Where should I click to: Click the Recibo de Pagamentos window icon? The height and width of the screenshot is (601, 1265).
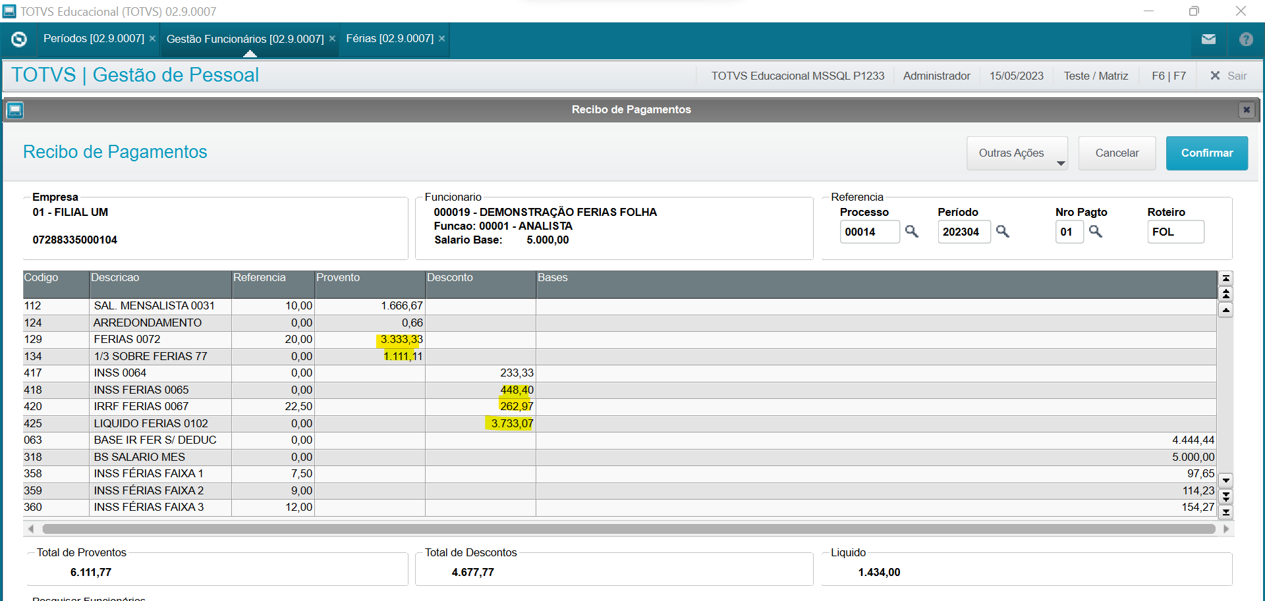point(15,110)
